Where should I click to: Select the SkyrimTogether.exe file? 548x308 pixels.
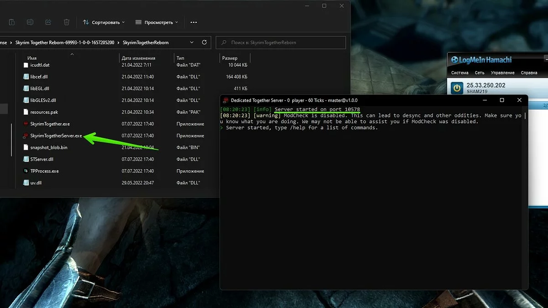pyautogui.click(x=49, y=124)
